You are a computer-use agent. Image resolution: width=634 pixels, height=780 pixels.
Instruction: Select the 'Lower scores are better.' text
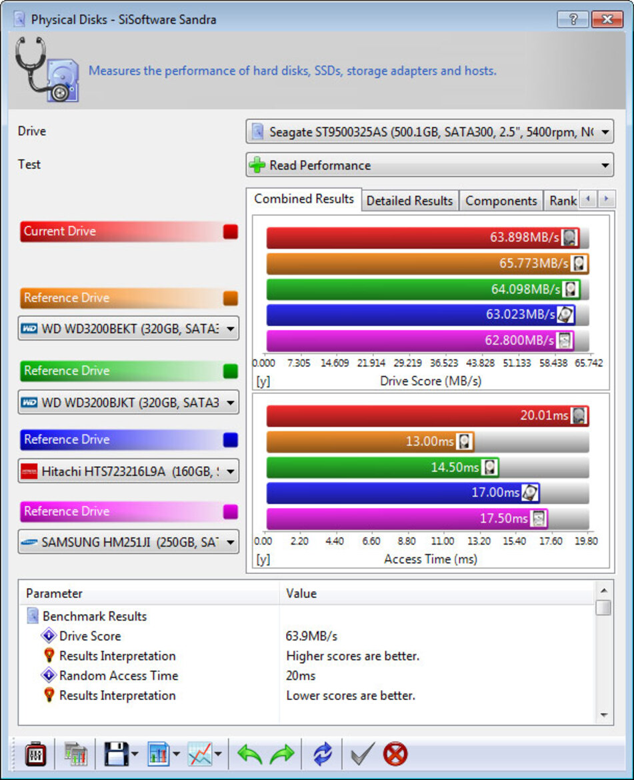pos(351,695)
